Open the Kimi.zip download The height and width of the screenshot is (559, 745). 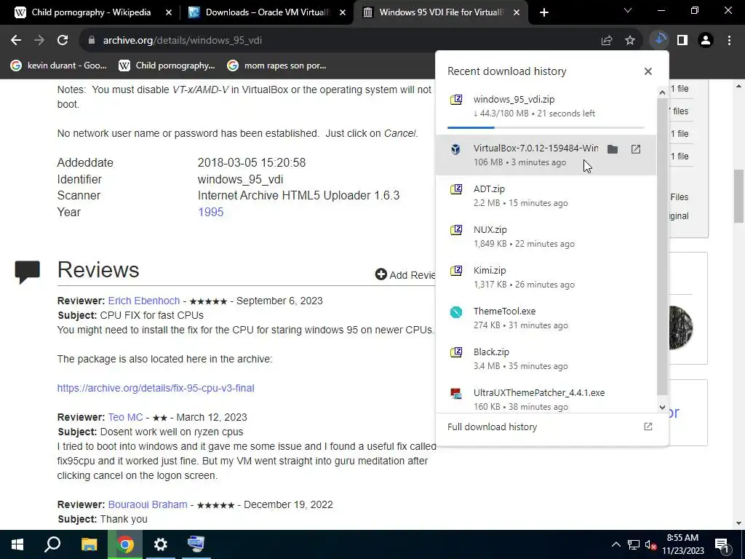546,277
